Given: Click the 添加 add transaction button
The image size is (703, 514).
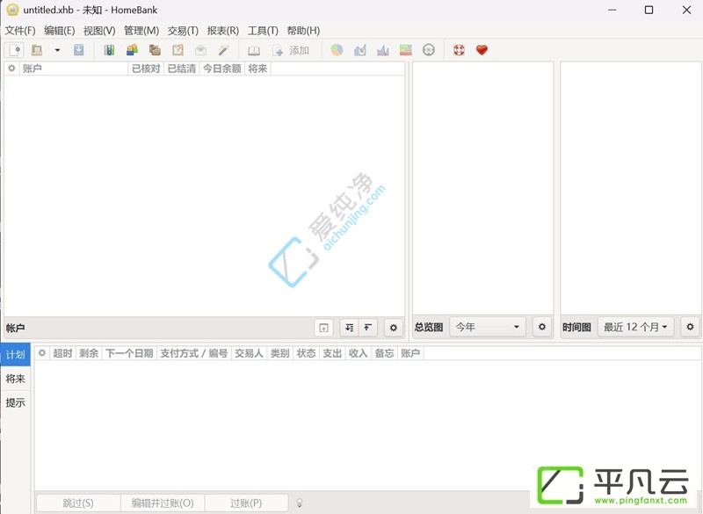Looking at the screenshot, I should [x=291, y=50].
